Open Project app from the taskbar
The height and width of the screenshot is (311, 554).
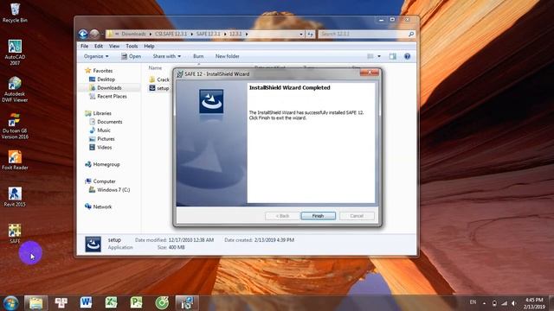(136, 302)
